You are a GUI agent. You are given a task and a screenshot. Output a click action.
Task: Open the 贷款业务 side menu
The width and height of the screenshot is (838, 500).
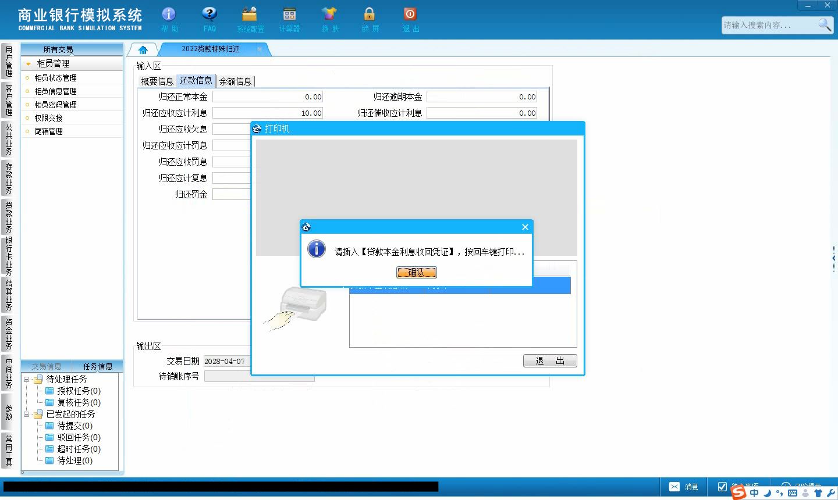pos(8,217)
